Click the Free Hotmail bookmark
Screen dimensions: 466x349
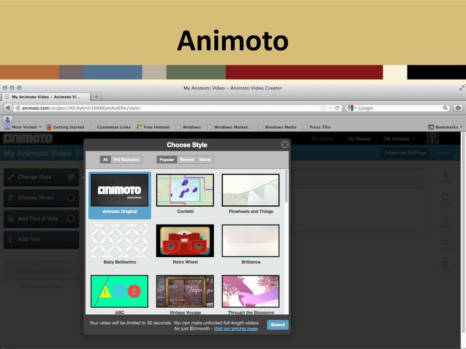(x=153, y=127)
